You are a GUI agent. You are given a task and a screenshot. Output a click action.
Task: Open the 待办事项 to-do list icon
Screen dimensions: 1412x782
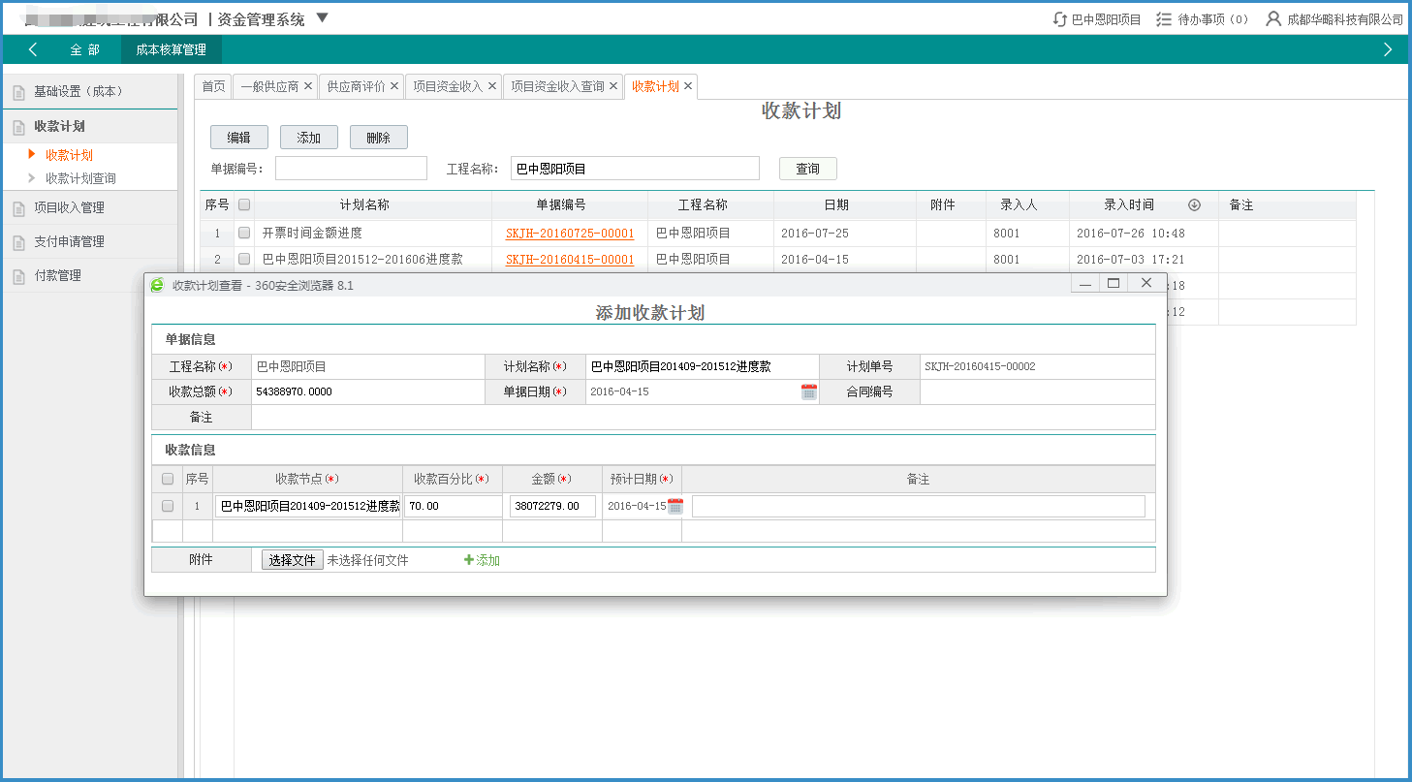1165,19
